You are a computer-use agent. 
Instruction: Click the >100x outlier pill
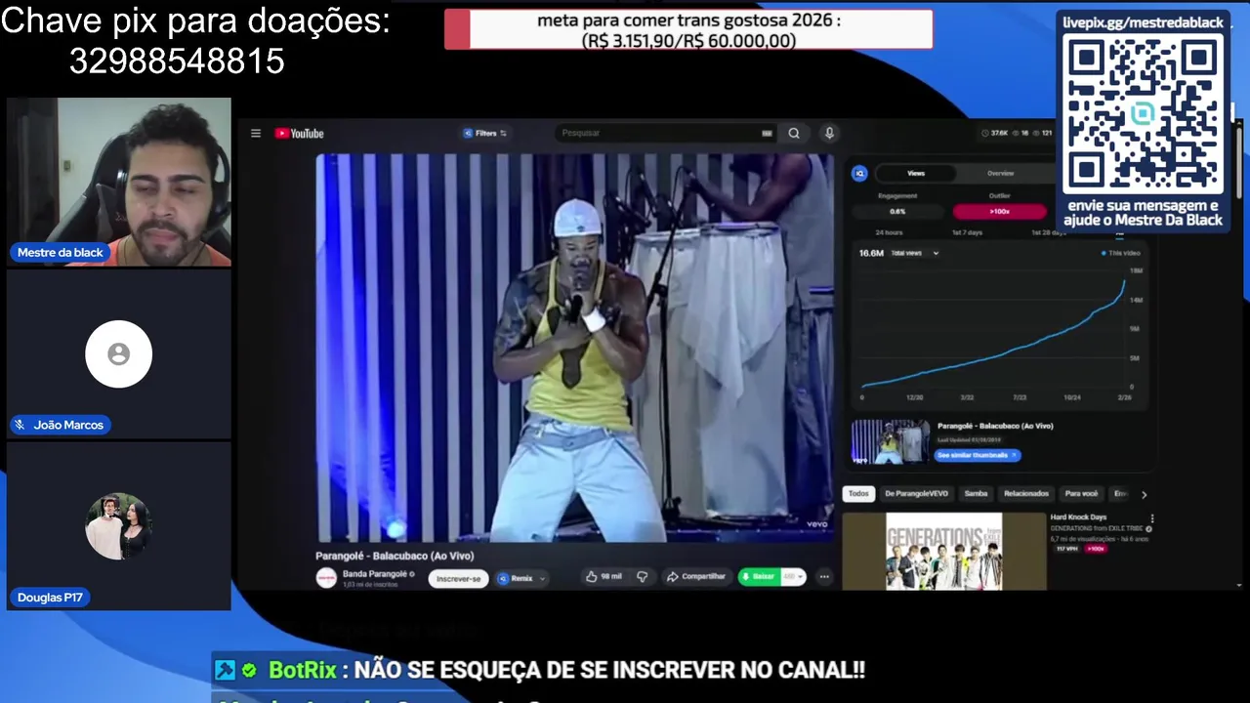[x=999, y=211]
